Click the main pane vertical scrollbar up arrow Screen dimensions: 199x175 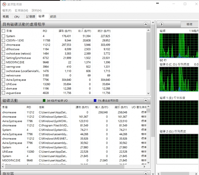153,23
